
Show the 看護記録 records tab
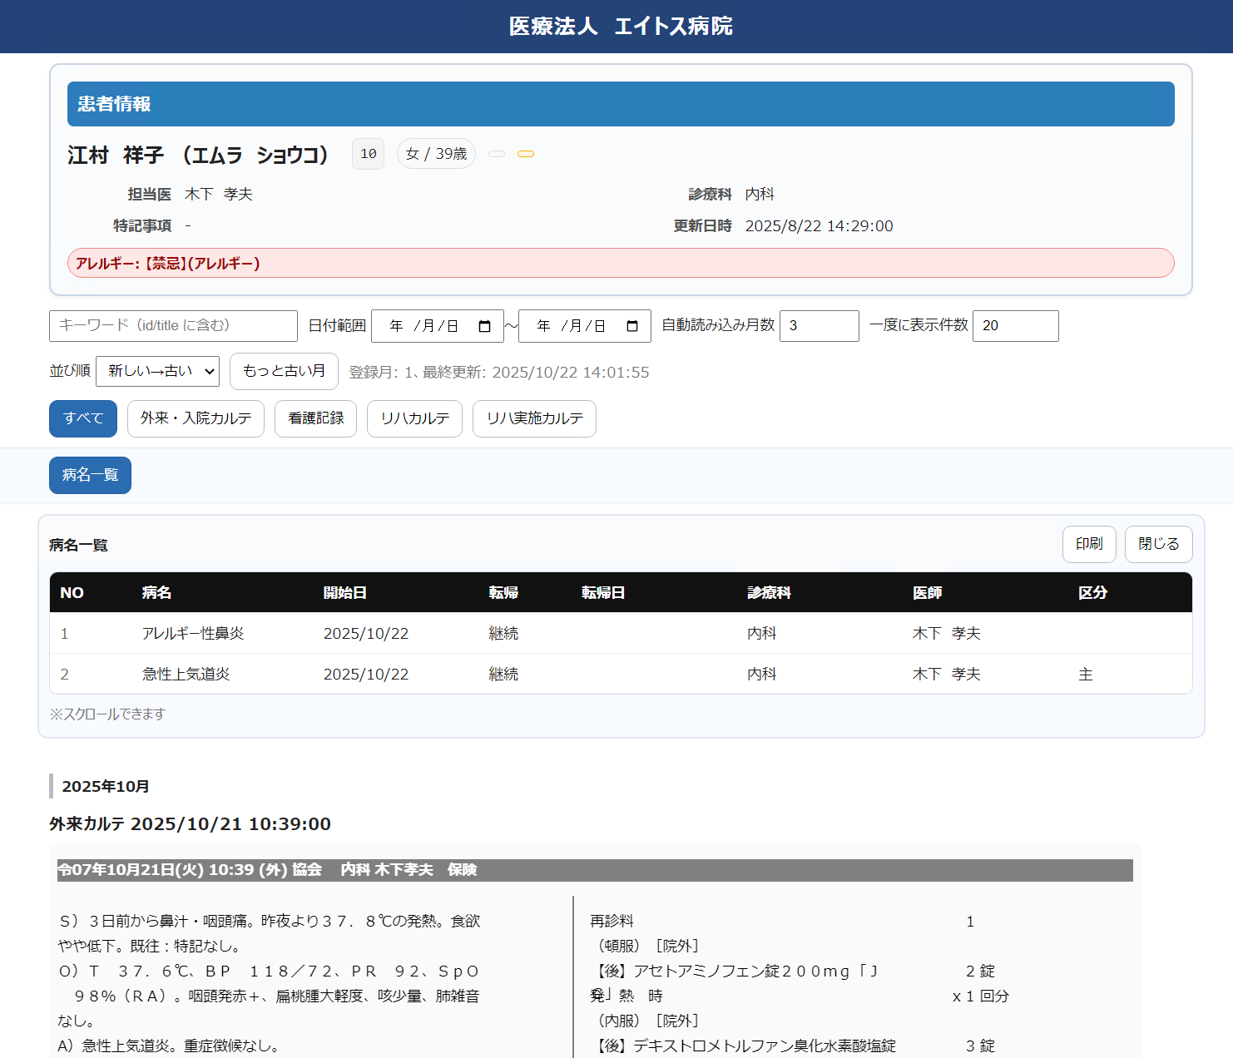pos(315,418)
